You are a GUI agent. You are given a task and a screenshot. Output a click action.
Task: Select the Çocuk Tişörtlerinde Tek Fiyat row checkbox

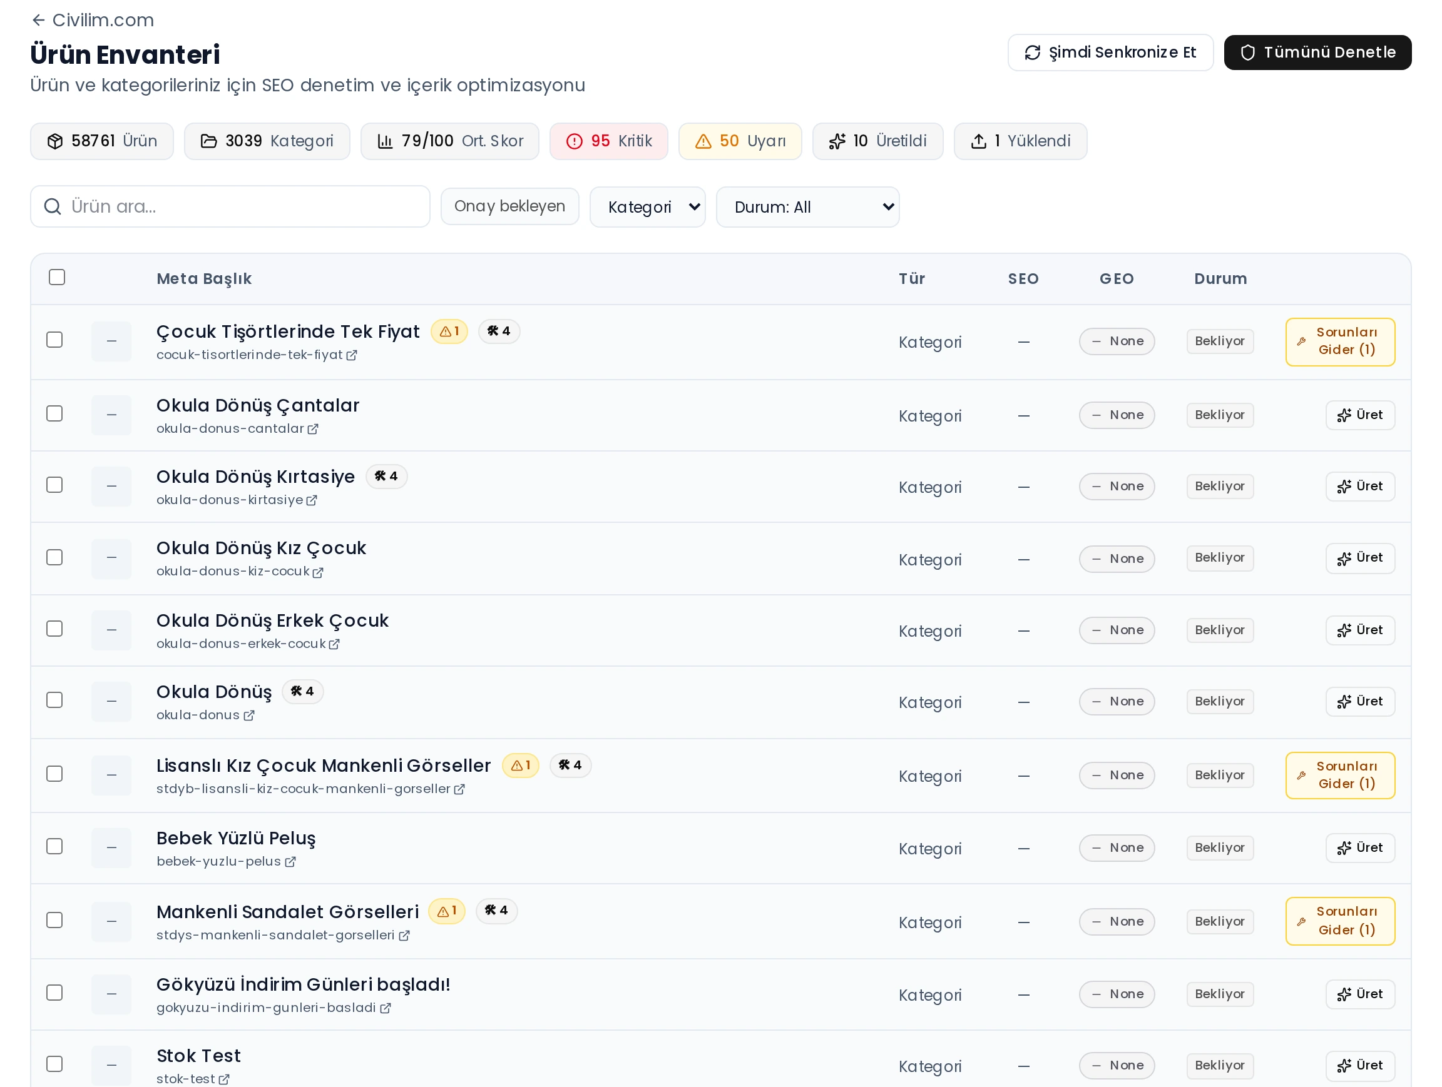(54, 340)
